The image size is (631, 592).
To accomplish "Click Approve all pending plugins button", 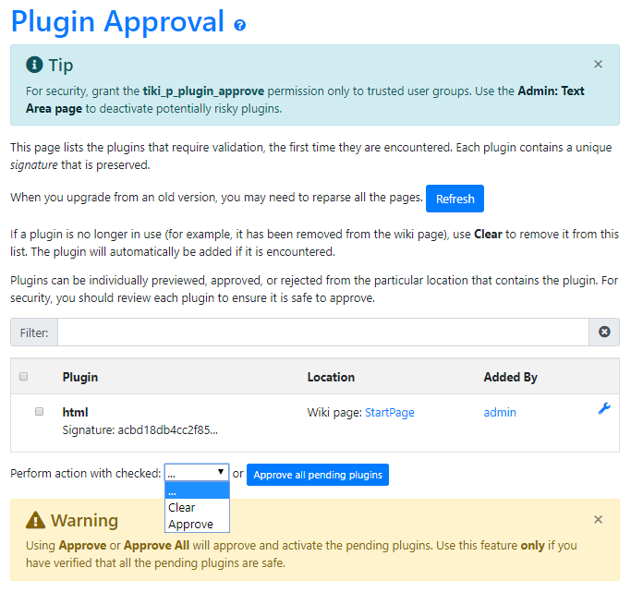I will tap(318, 475).
